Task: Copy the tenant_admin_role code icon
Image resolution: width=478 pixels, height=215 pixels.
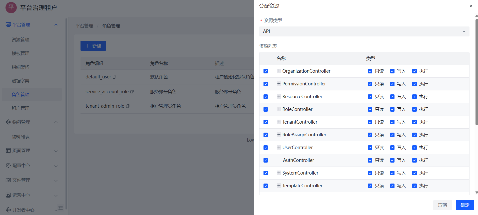Action: [128, 106]
